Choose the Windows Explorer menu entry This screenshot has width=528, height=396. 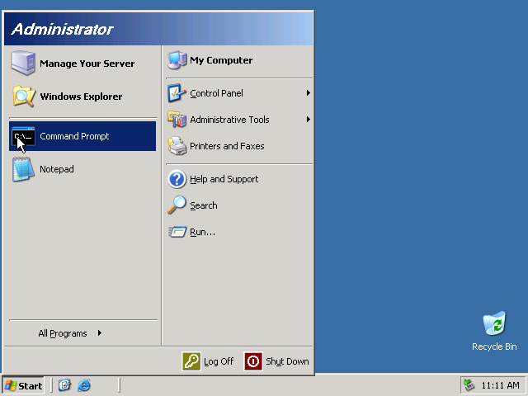pos(81,97)
